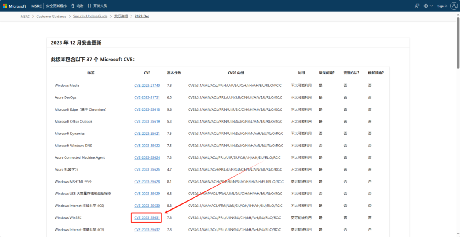Open CVE-2023-35621 link
Viewport: 460px width, 237px height.
pos(147,133)
